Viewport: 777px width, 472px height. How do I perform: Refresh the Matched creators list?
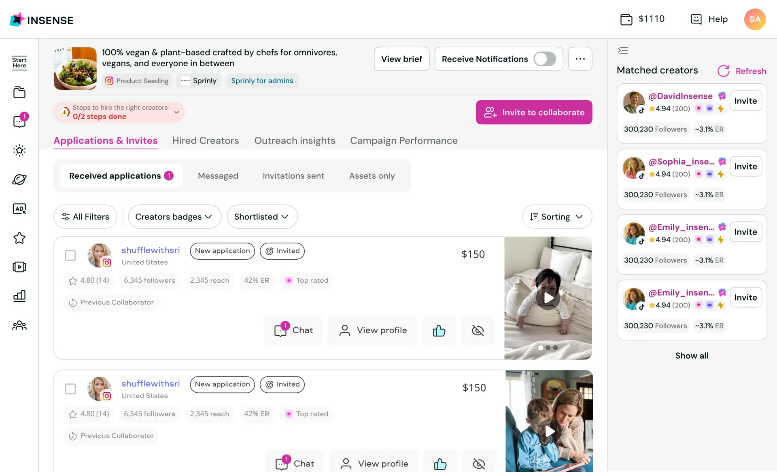[x=742, y=71]
